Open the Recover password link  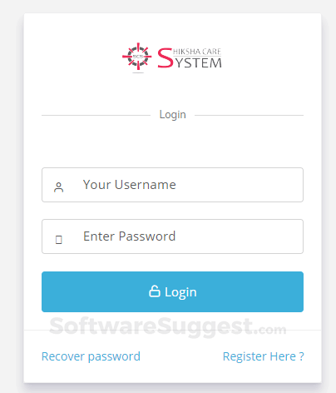(x=91, y=356)
